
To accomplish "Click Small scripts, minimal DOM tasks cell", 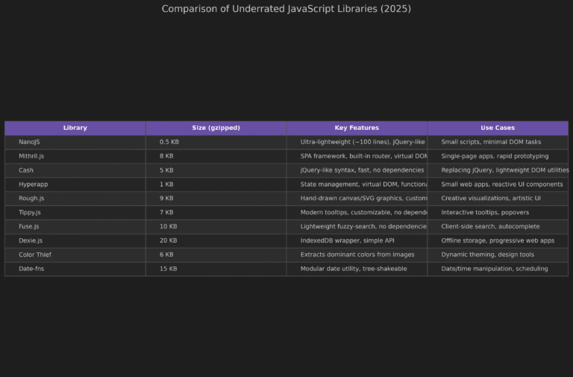I will [498, 143].
